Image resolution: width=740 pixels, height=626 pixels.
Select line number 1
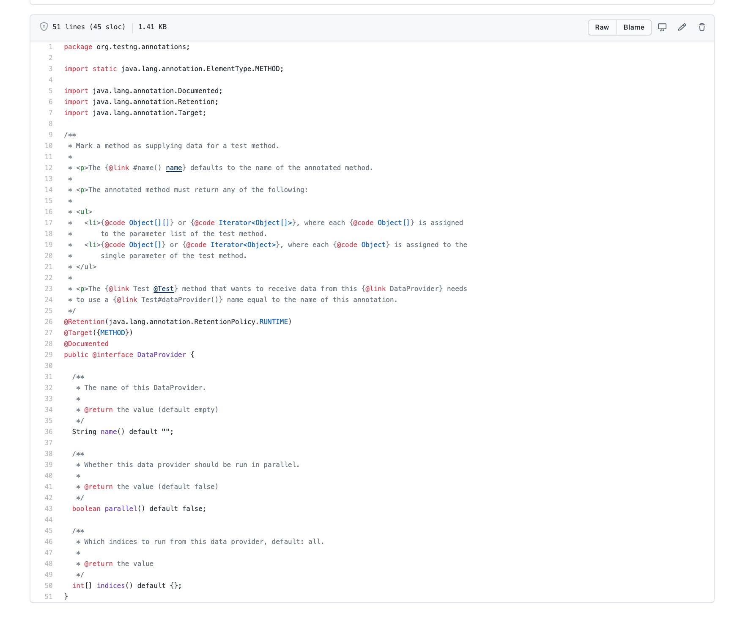(50, 47)
